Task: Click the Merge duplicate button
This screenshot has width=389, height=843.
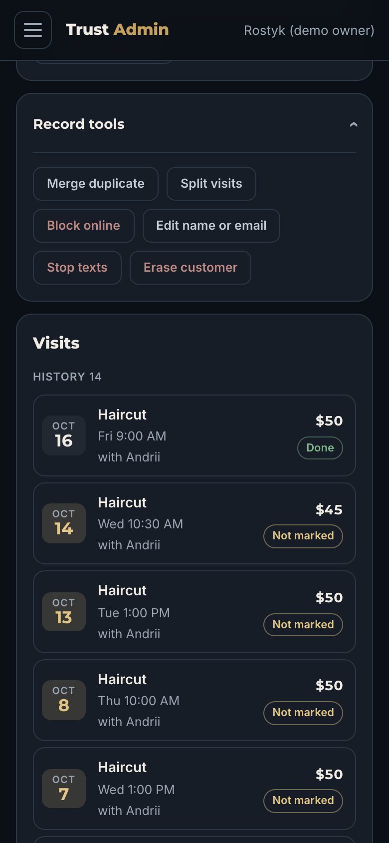Action: 96,184
